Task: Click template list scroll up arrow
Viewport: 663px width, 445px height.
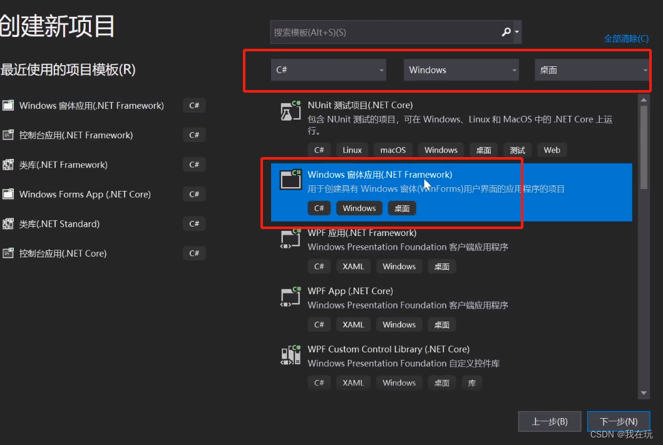Action: click(644, 100)
